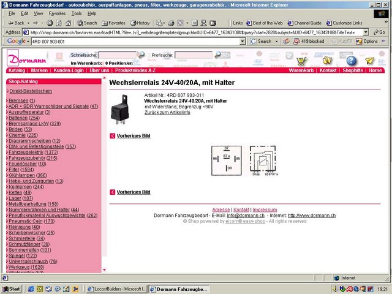The width and height of the screenshot is (392, 294).
Task: Click the Google toolbar Search button
Action: 262,41
